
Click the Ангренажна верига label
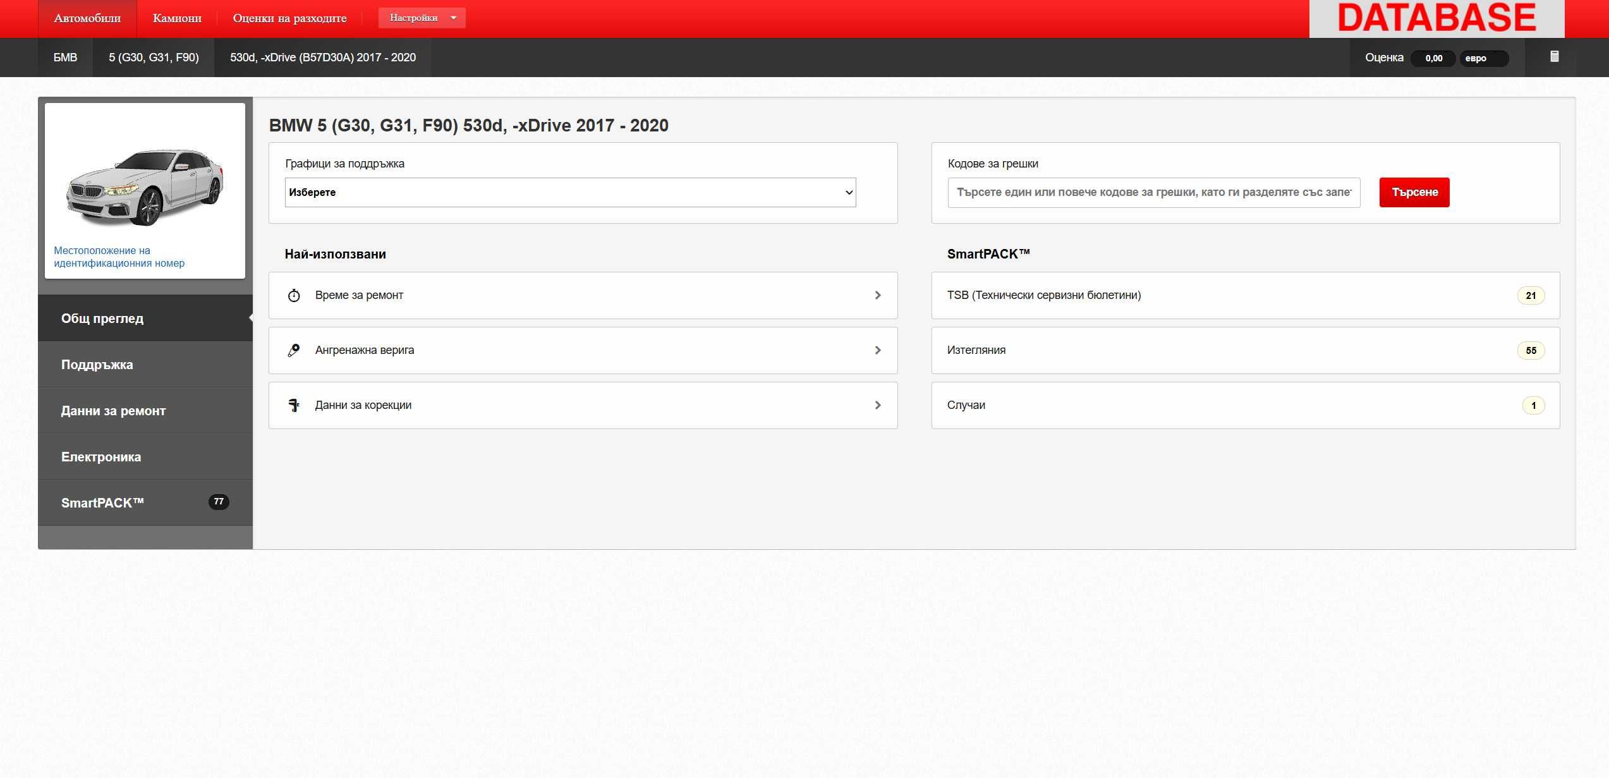365,350
